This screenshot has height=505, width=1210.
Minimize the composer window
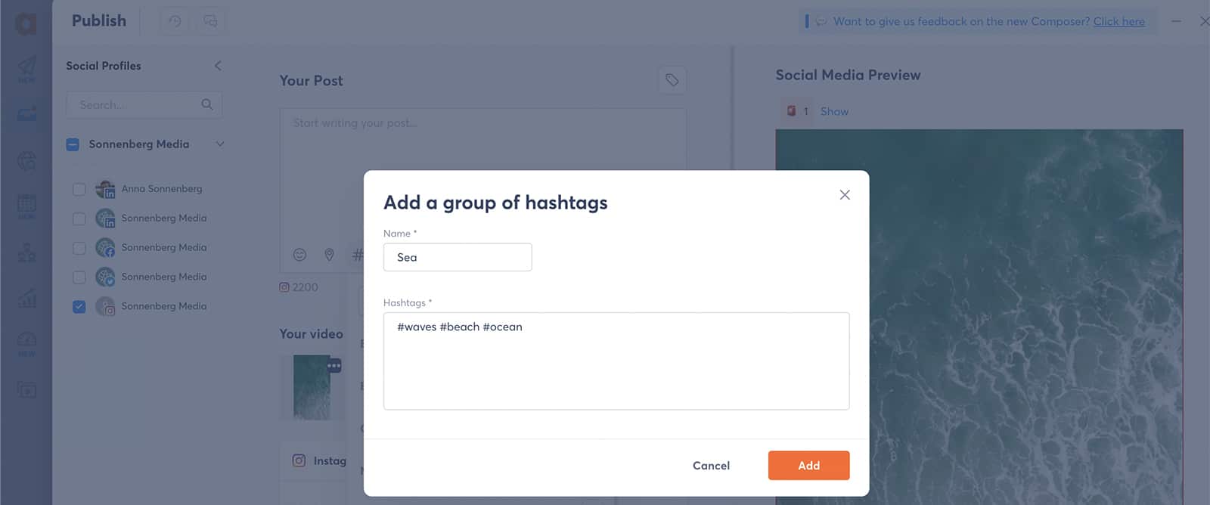[x=1176, y=21]
